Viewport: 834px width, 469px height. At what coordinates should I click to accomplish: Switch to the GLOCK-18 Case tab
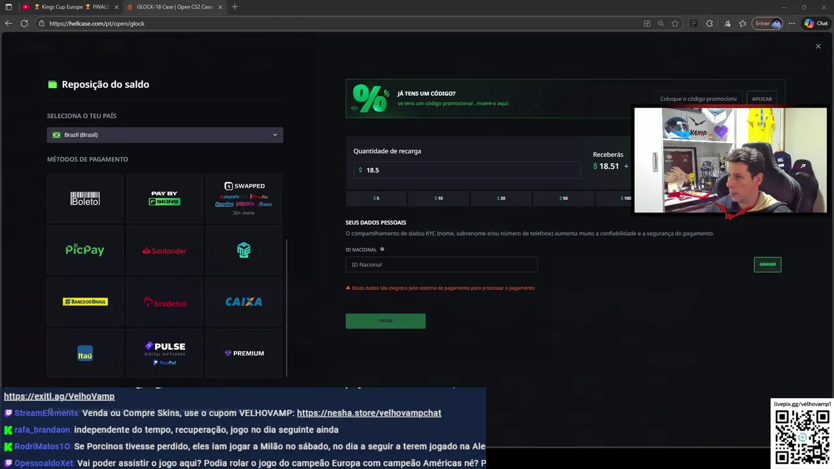pyautogui.click(x=175, y=7)
